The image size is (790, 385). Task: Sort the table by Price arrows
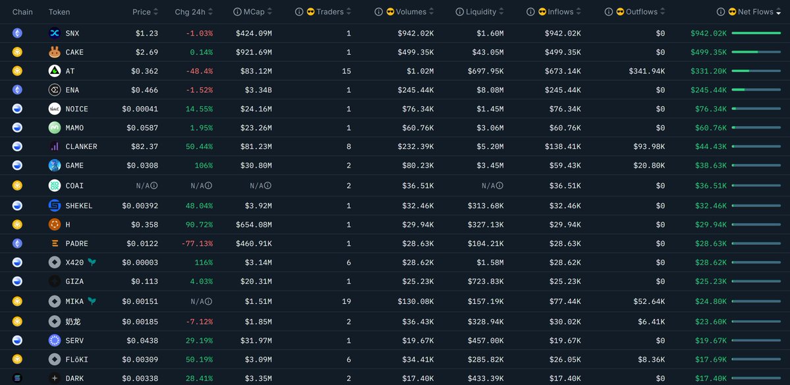tap(155, 12)
